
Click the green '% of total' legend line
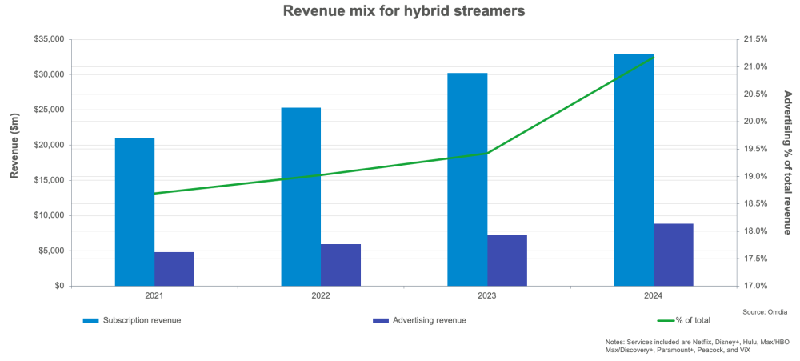[666, 321]
